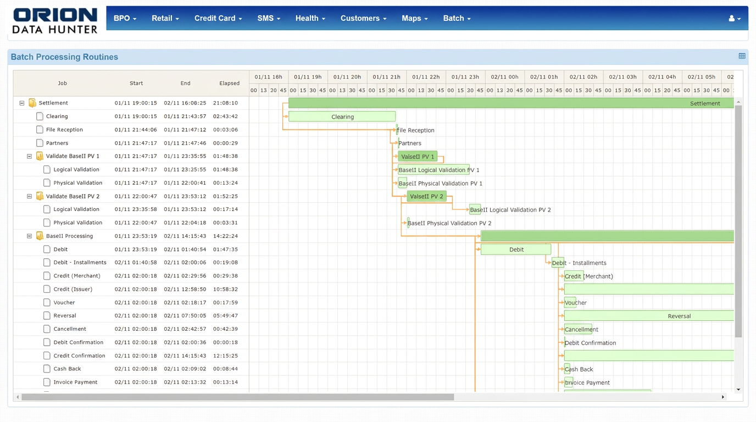
Task: Select the Debit bar in Gantt chart
Action: pos(516,249)
